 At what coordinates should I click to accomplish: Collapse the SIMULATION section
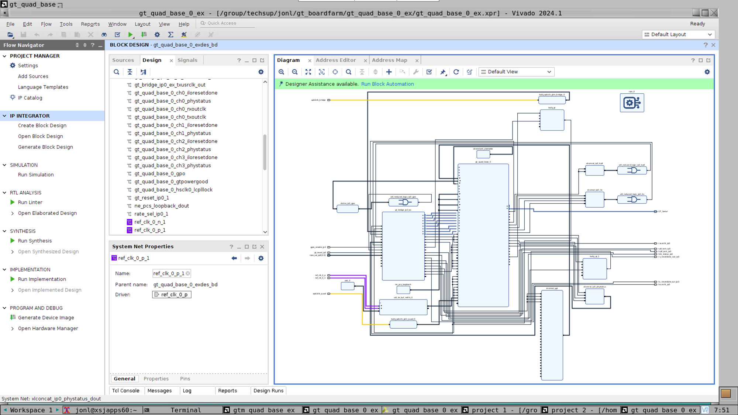5,165
